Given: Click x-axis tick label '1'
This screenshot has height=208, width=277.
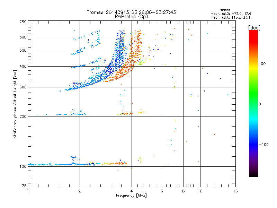Looking at the screenshot, I should (x=28, y=191).
